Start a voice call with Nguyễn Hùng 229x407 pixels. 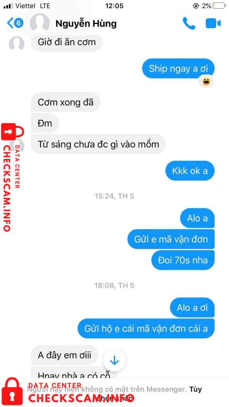tap(189, 23)
